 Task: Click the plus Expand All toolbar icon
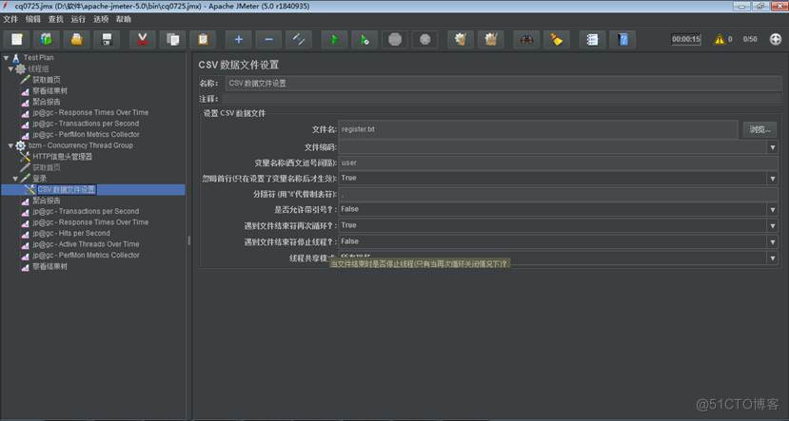pyautogui.click(x=238, y=39)
